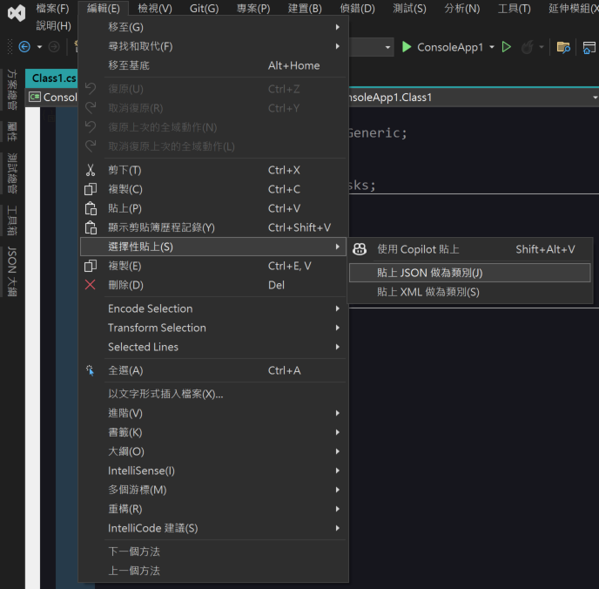
Task: Click the C# project icon in navigation bar
Action: 34,97
